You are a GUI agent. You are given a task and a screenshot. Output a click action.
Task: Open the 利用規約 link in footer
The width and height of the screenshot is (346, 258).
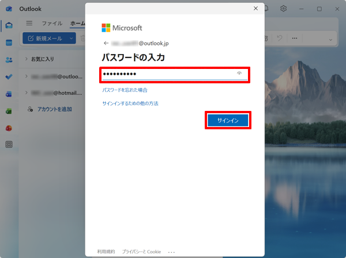pos(106,252)
